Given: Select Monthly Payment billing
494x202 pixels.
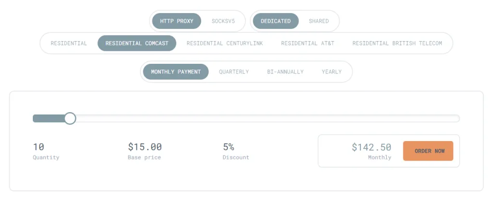Looking at the screenshot, I should [176, 72].
